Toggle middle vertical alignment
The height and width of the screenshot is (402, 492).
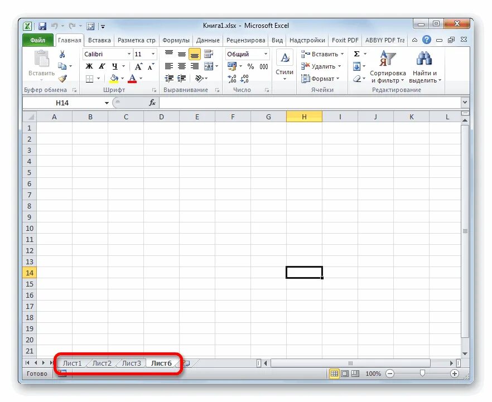[x=182, y=54]
